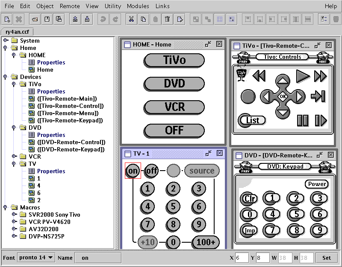Click the Upload arrow toolbar icon
The width and height of the screenshot is (342, 267).
(75, 19)
